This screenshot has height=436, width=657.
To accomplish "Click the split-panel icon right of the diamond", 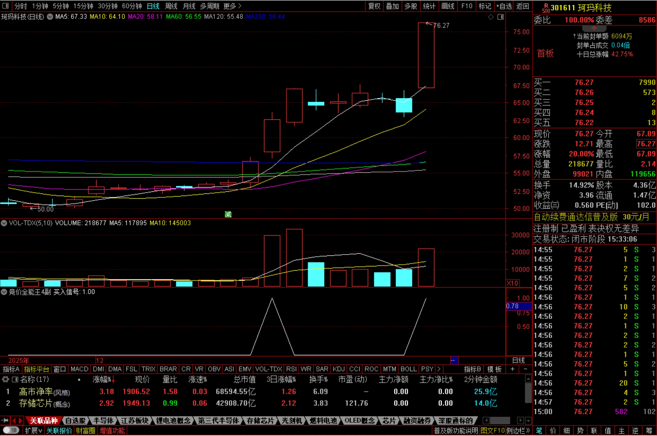I will 501,17.
